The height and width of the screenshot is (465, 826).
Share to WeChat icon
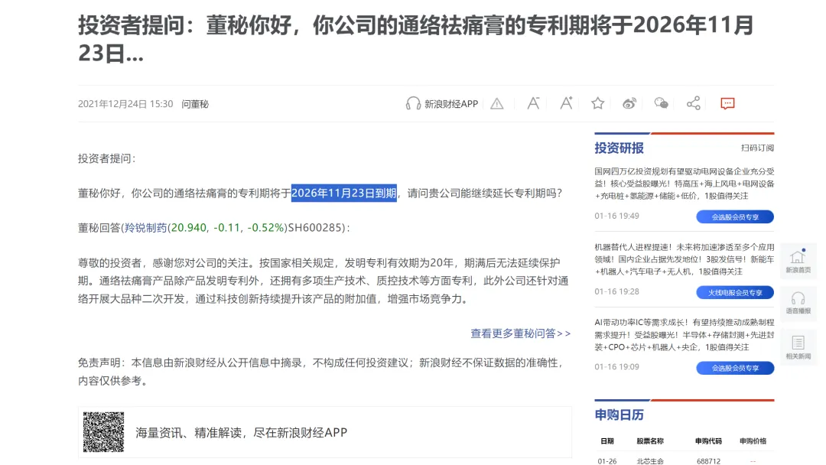click(x=661, y=103)
